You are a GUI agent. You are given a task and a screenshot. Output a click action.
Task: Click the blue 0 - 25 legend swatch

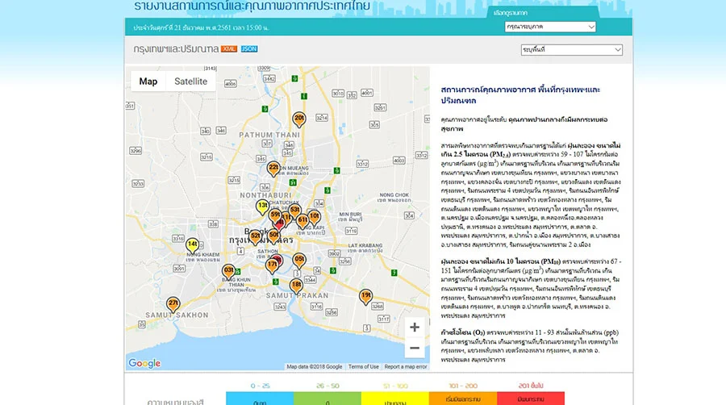260,399
